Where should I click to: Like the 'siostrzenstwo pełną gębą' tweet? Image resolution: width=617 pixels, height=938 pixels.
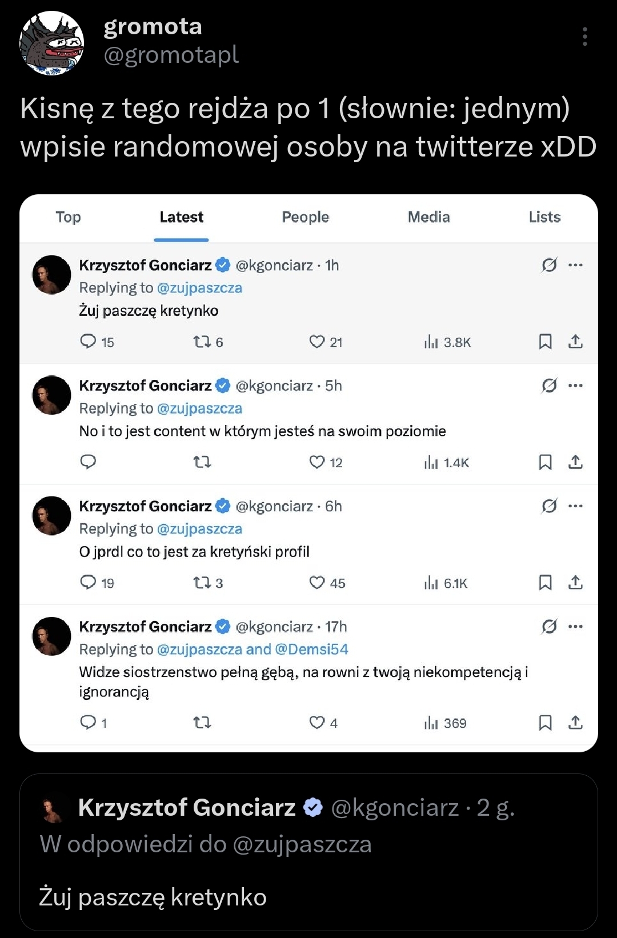click(317, 723)
